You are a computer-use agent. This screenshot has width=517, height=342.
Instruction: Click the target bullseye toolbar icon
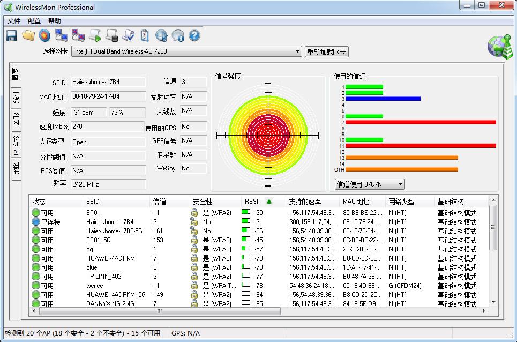(44, 35)
